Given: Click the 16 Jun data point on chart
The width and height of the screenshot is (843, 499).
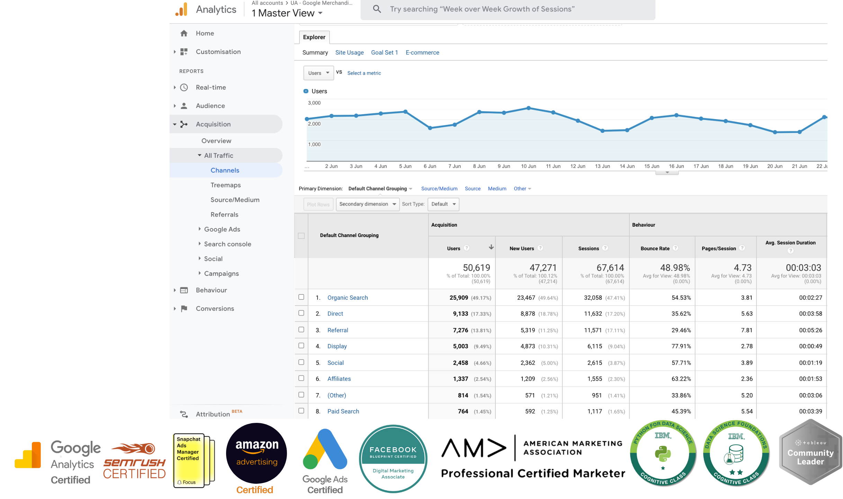Looking at the screenshot, I should 676,115.
